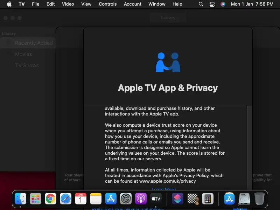Open Podcasts from the dock
This screenshot has width=280, height=210.
pos(141,198)
